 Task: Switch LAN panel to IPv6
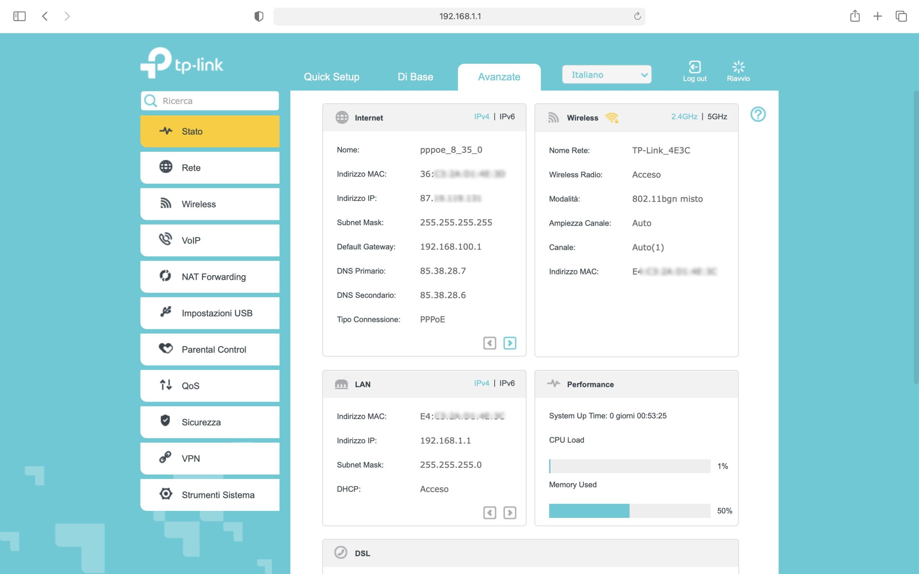(507, 383)
